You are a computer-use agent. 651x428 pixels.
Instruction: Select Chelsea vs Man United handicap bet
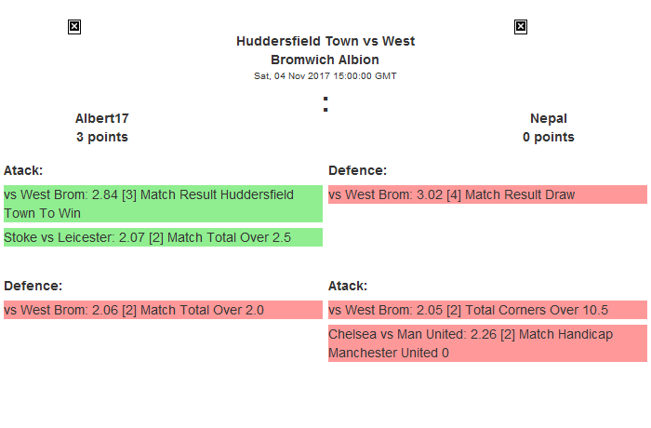coord(487,343)
